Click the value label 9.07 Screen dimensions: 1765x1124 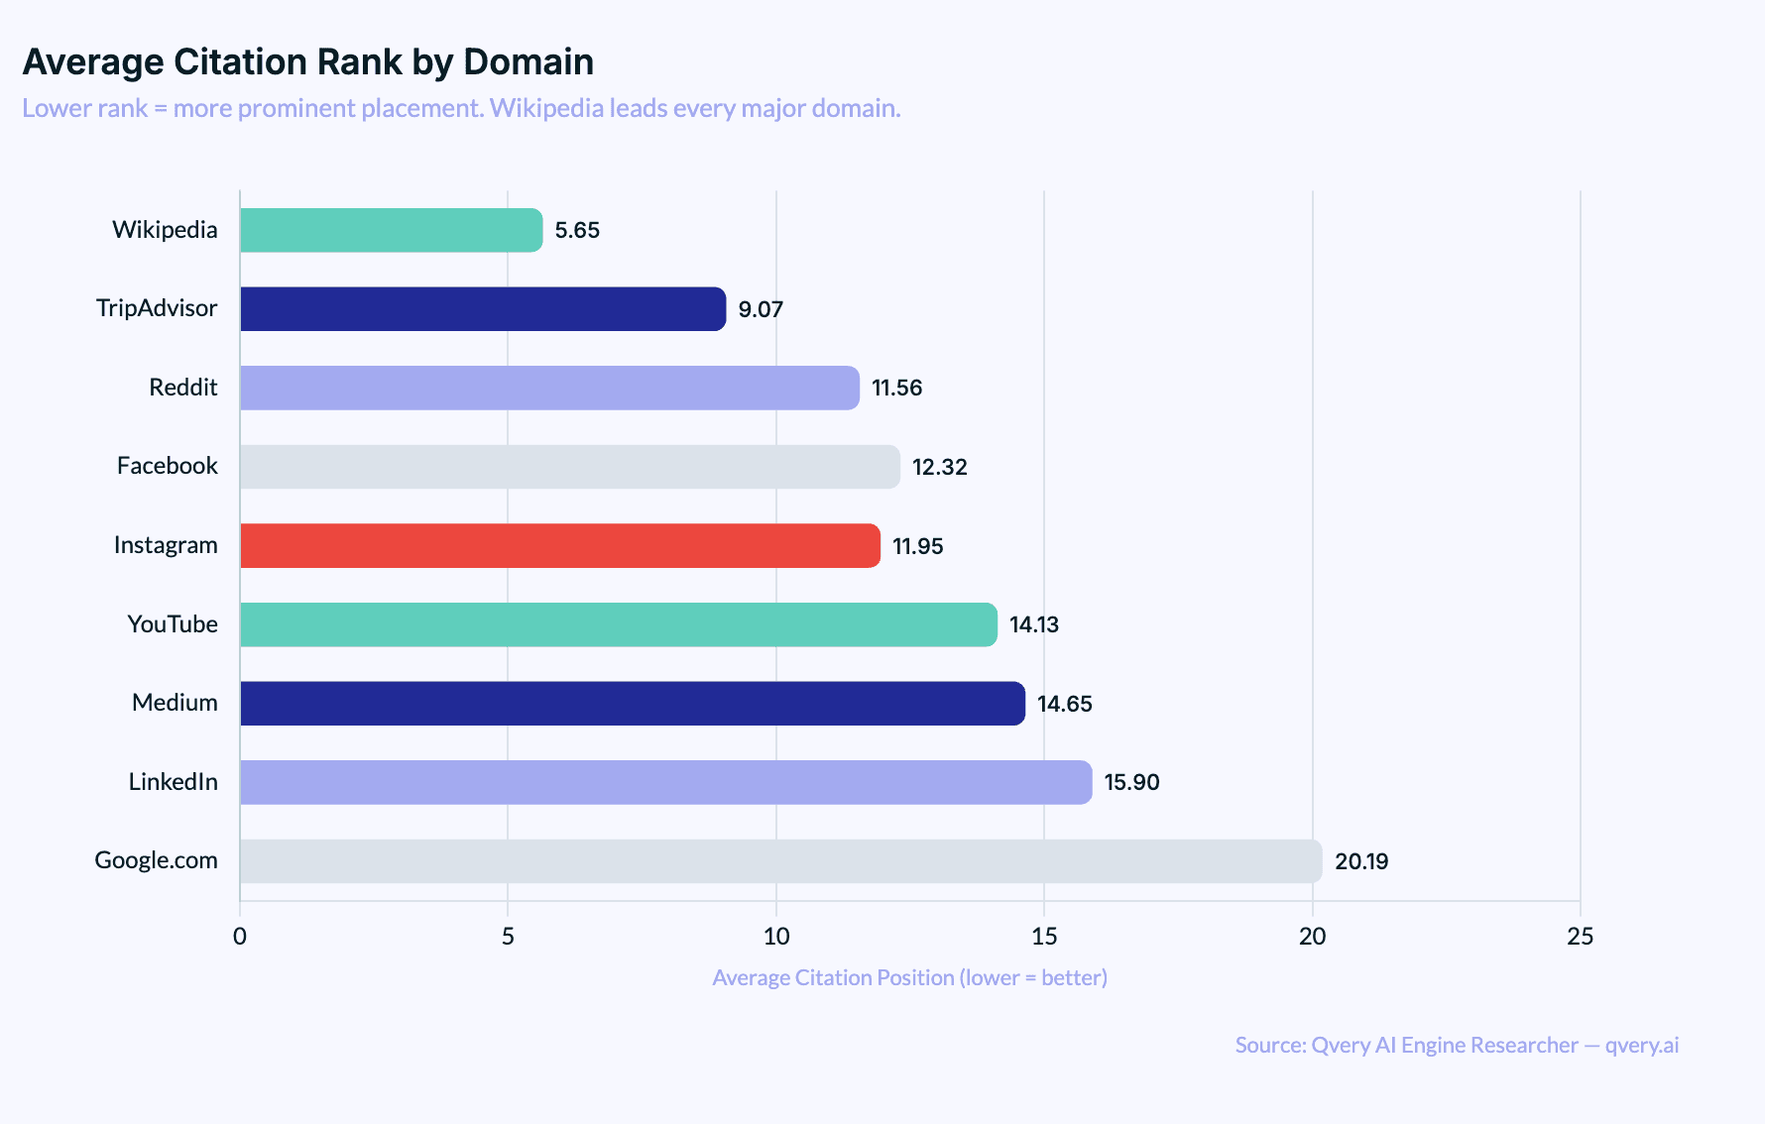761,309
